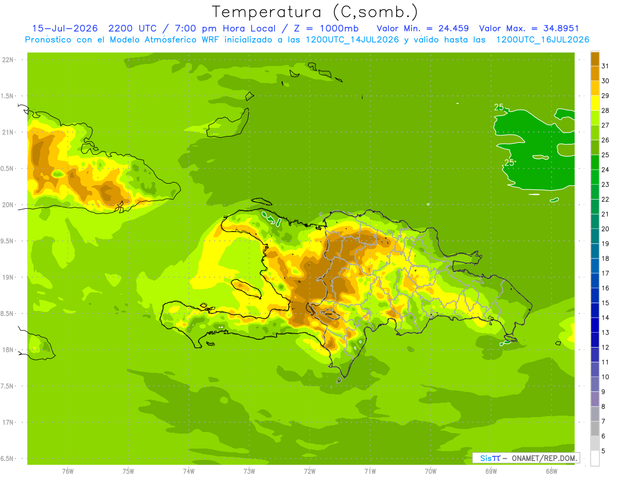
Task: Click latitude label "20N"
Action: pos(7,205)
